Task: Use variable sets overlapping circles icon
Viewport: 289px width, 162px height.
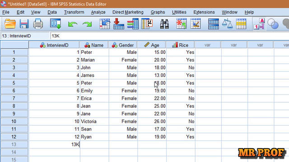Action: (x=273, y=24)
